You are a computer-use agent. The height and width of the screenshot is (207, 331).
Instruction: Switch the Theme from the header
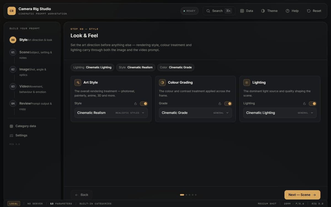pyautogui.click(x=269, y=11)
